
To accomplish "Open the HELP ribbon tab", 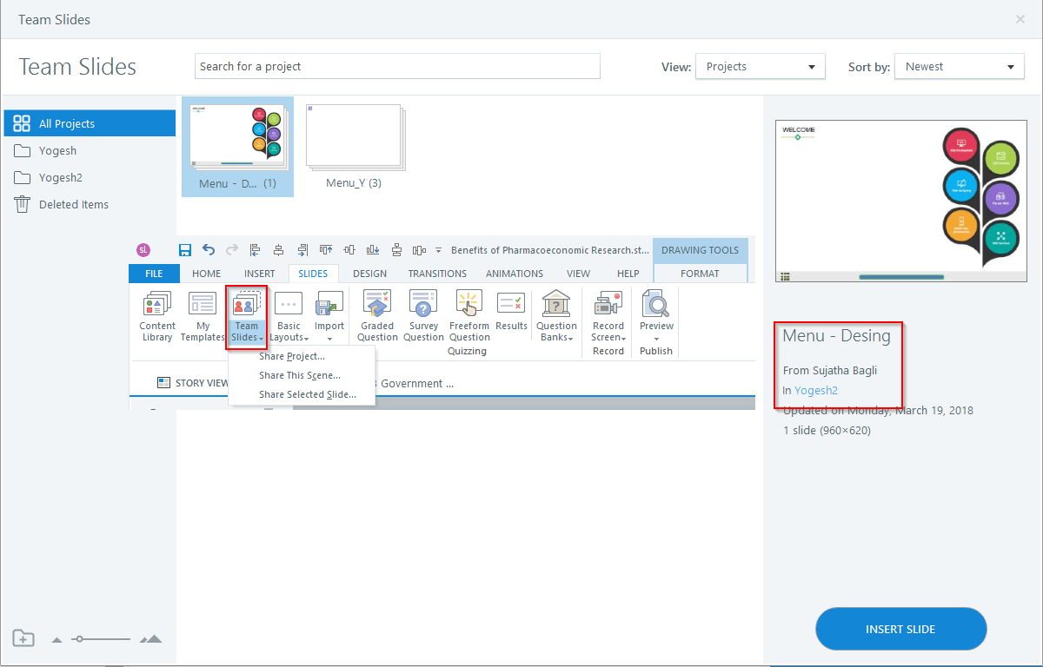I will point(628,273).
